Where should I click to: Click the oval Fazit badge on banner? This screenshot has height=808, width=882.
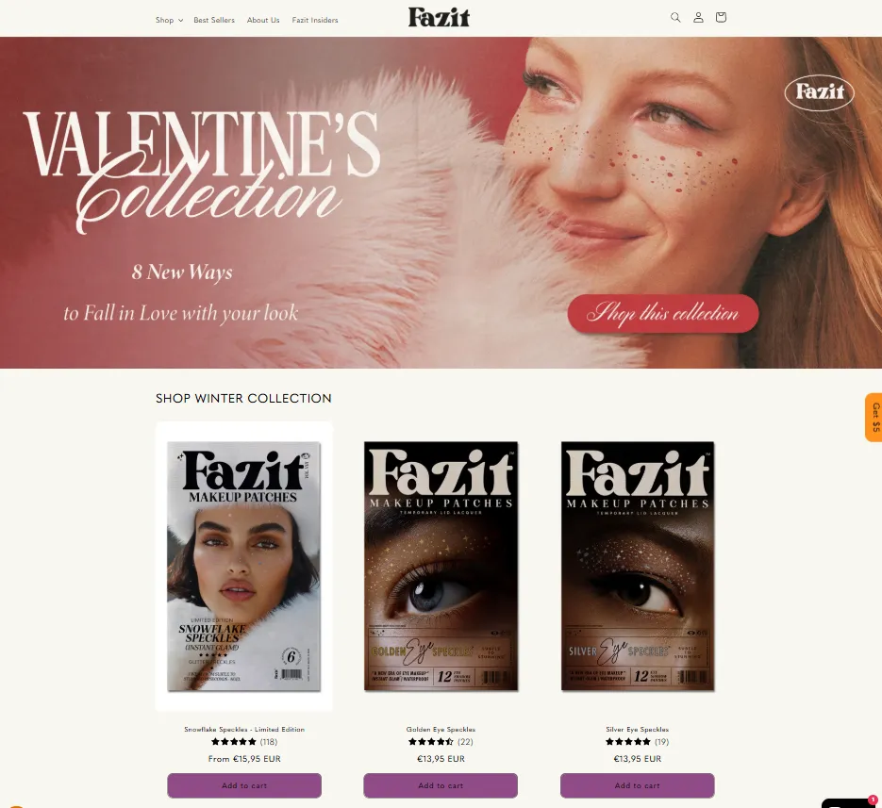(819, 92)
